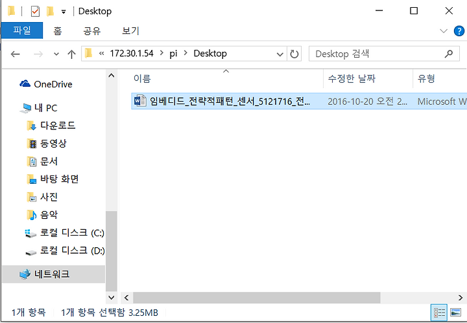Go up one folder level

tap(71, 54)
